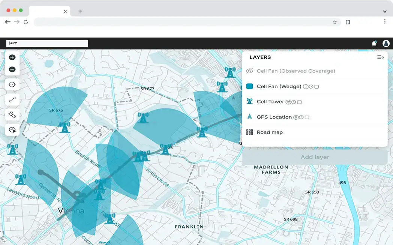This screenshot has height=245, width=393.
Task: Open the browser three-dot menu
Action: coord(385,22)
